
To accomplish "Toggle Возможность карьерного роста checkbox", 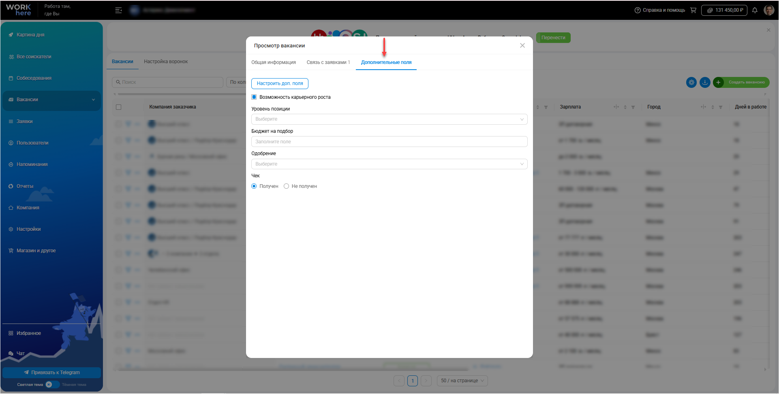I will click(254, 97).
